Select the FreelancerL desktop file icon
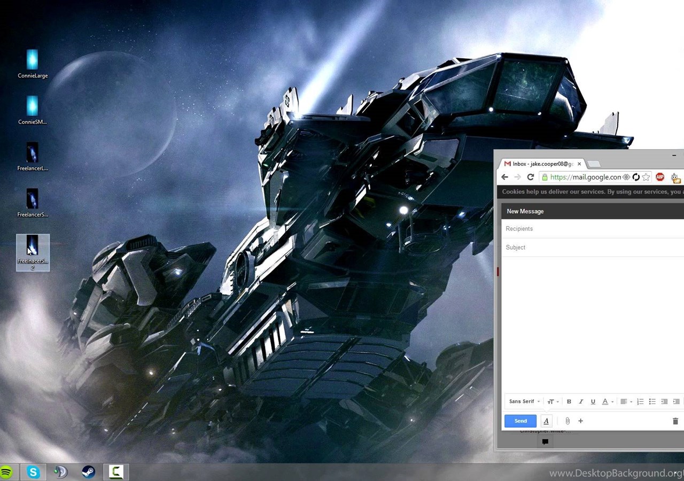 pos(33,157)
